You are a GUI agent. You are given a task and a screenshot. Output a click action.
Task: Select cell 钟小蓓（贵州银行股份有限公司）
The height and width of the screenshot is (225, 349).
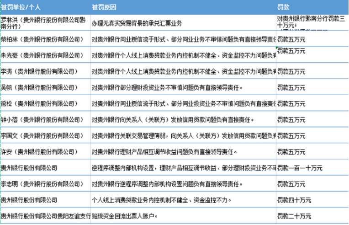coord(45,119)
